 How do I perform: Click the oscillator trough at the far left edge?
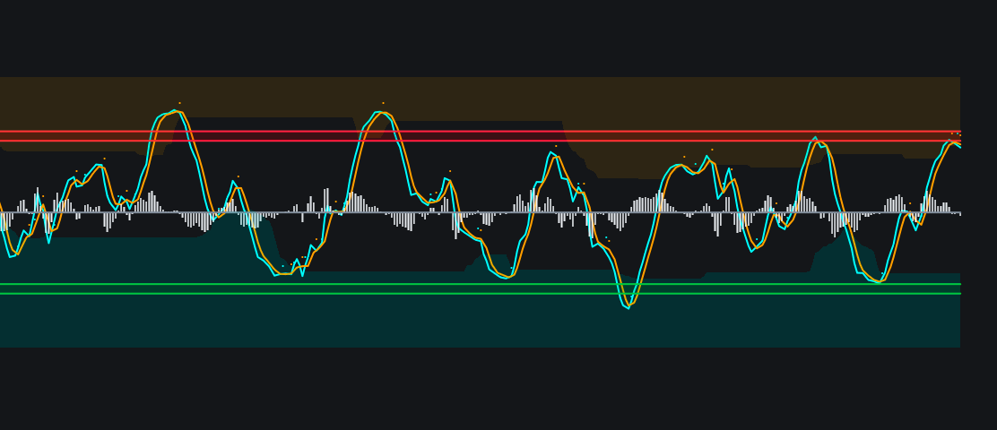pyautogui.click(x=12, y=256)
